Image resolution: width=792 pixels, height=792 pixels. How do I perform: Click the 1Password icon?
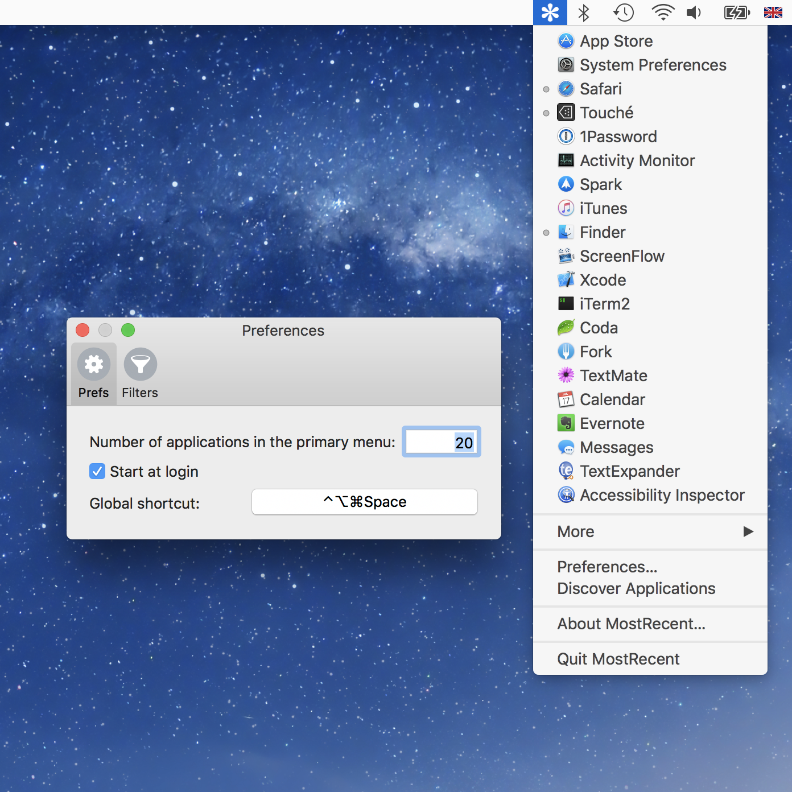566,137
